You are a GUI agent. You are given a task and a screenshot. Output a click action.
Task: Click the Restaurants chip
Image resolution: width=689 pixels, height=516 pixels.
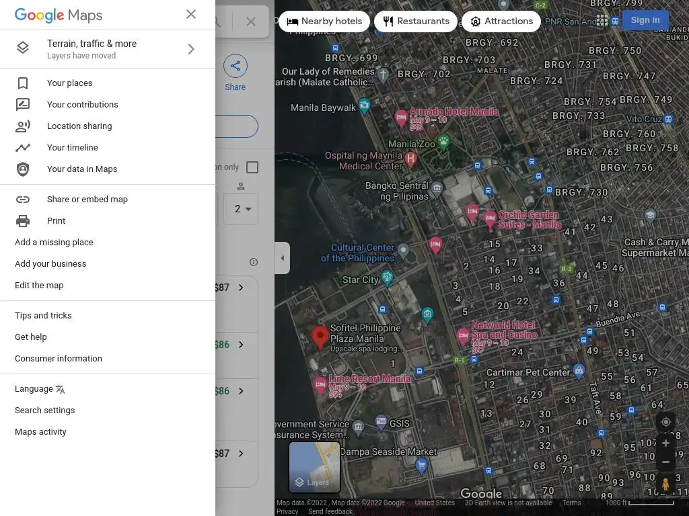(x=416, y=21)
